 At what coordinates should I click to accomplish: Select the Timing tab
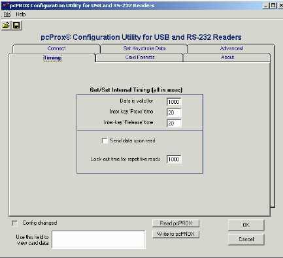point(52,58)
